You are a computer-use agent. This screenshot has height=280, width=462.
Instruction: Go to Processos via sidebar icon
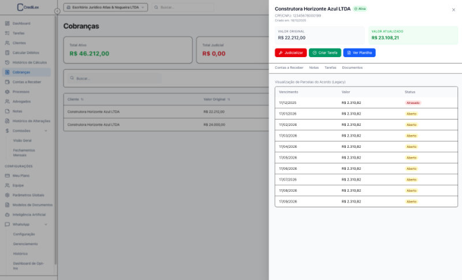coord(7,92)
